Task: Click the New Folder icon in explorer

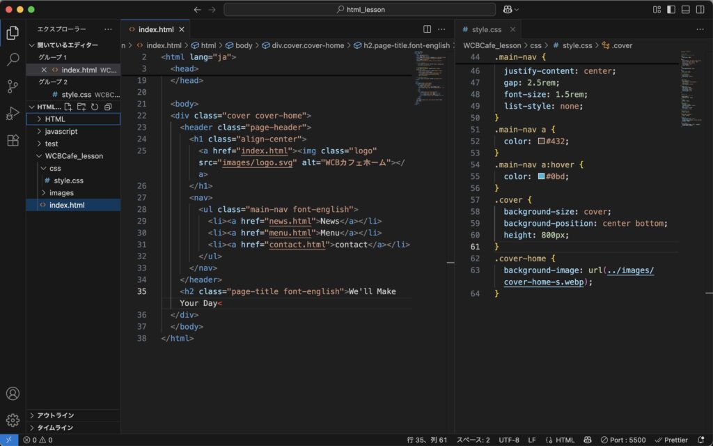Action: [x=81, y=107]
